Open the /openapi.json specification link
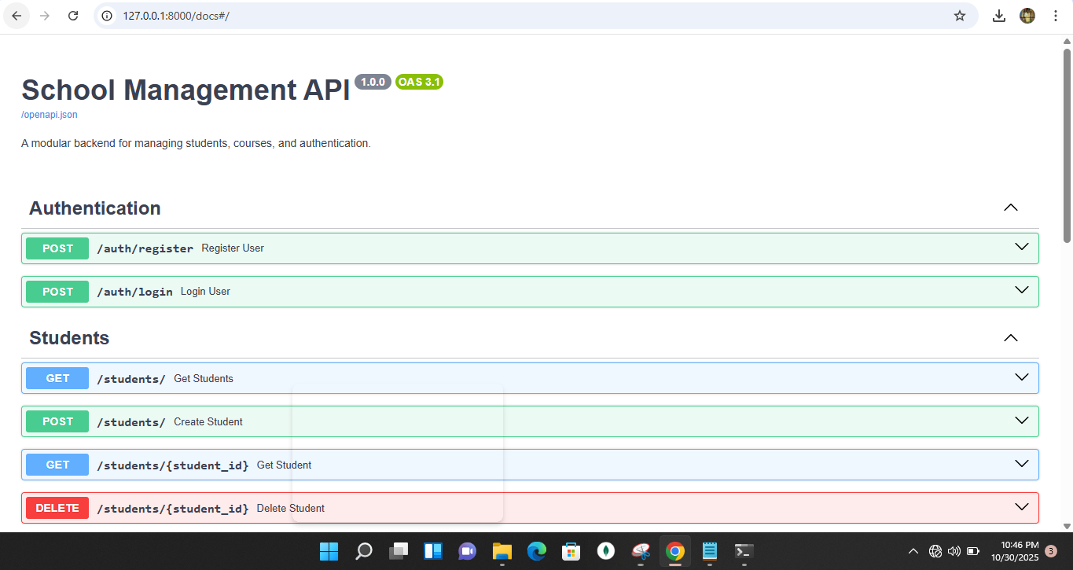 49,114
